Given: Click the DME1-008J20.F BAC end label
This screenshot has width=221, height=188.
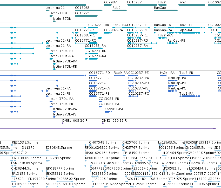Looking at the screenshot, I should [75, 121].
